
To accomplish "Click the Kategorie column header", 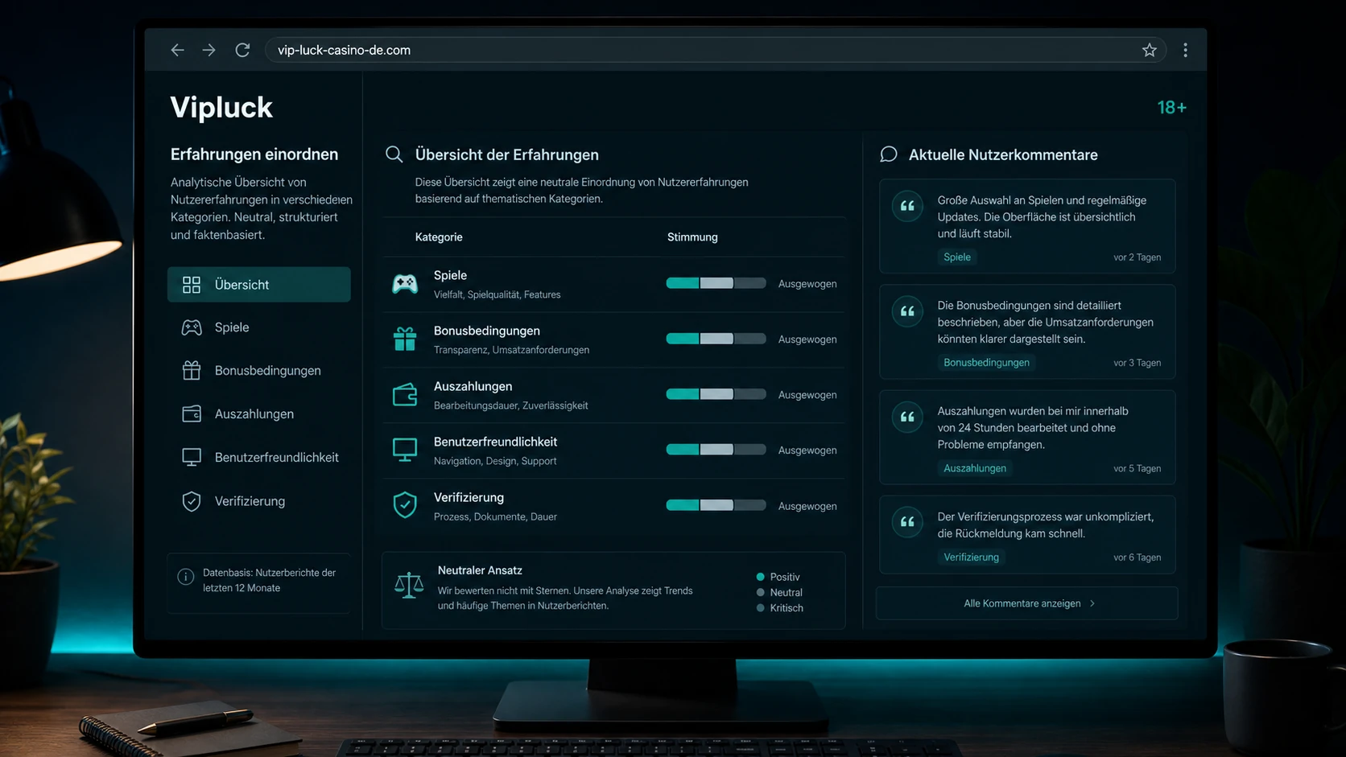I will click(x=439, y=237).
